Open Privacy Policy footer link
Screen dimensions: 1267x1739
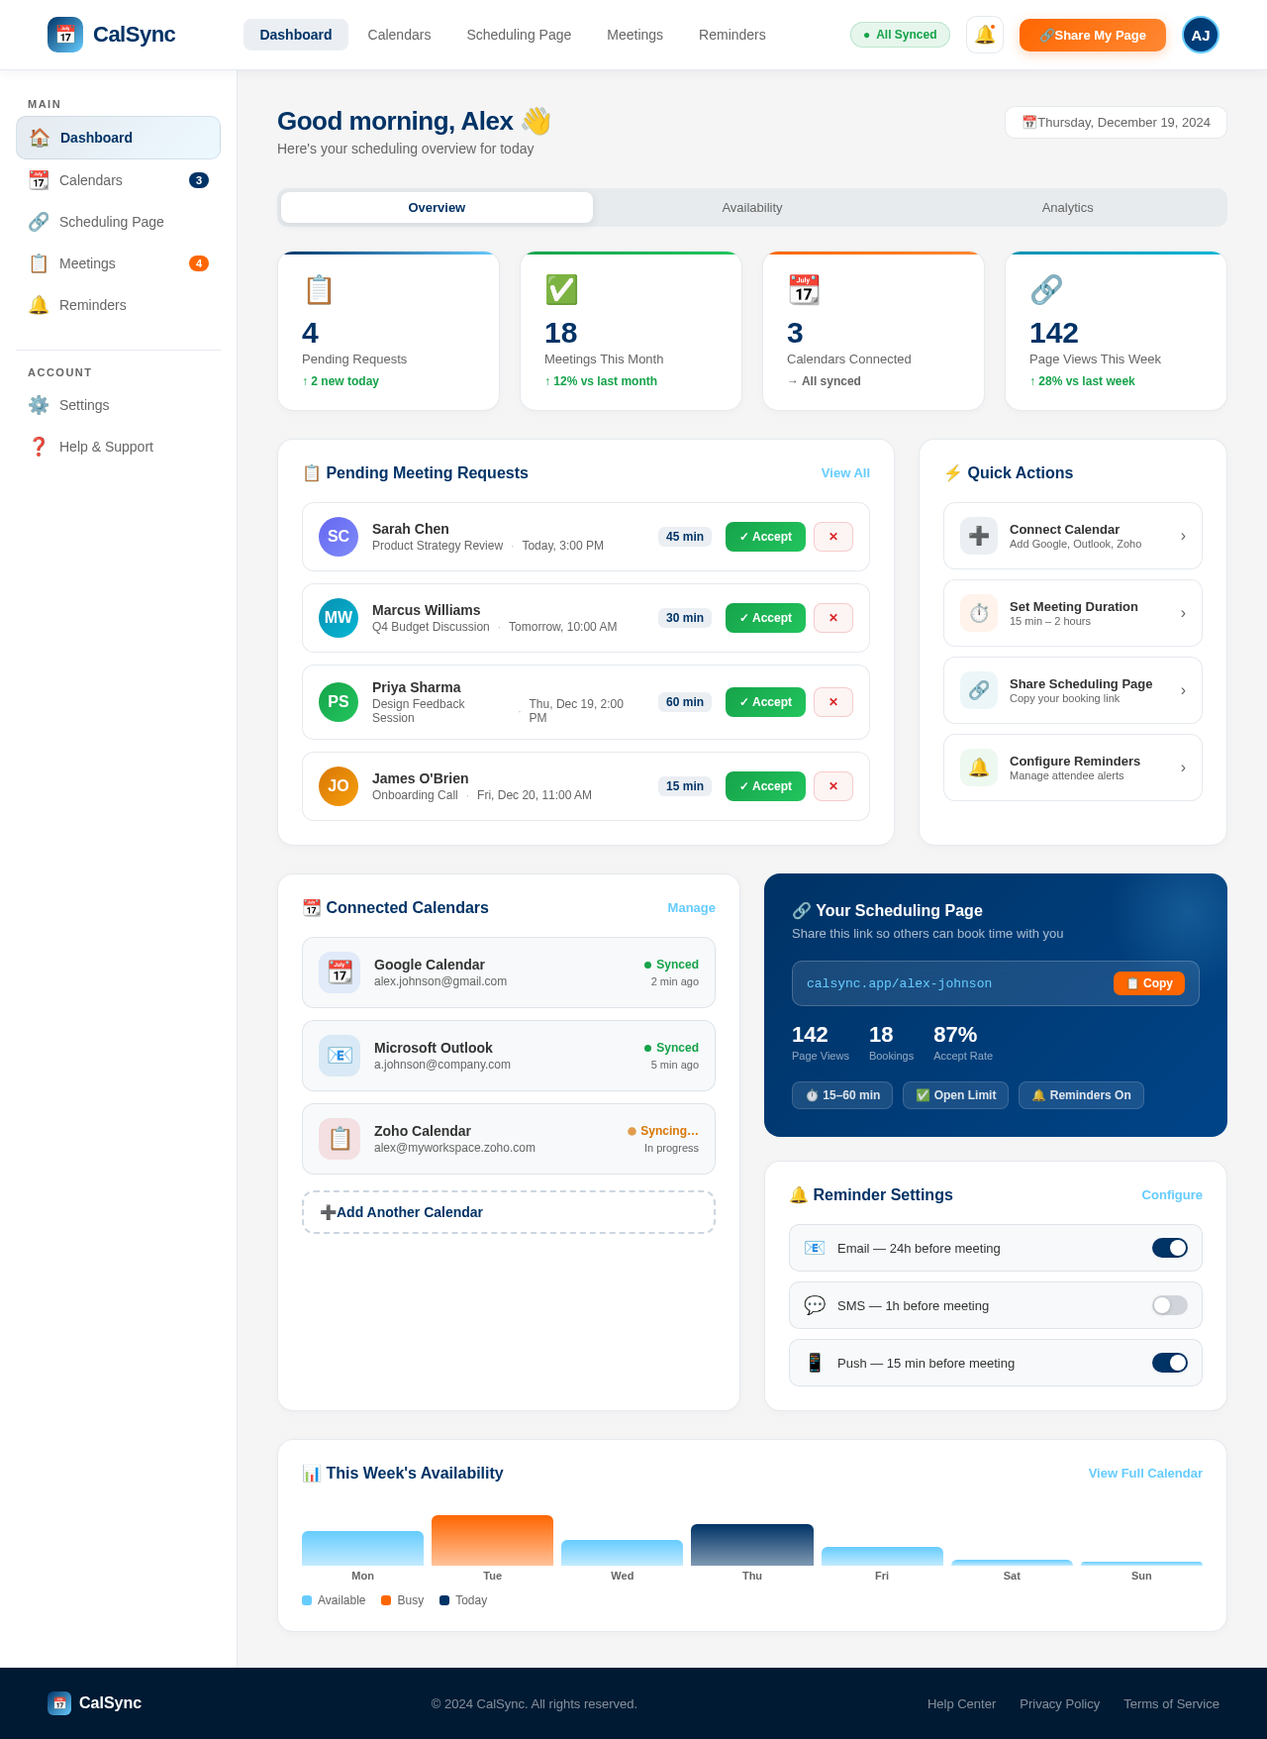[1059, 1703]
